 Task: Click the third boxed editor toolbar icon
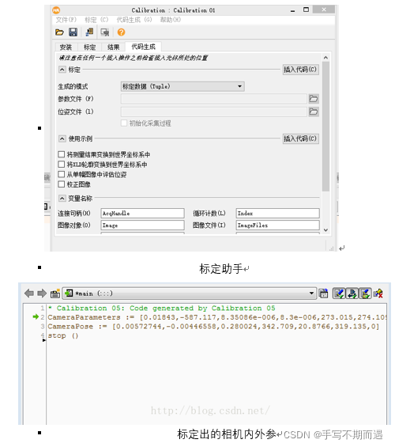(365, 293)
